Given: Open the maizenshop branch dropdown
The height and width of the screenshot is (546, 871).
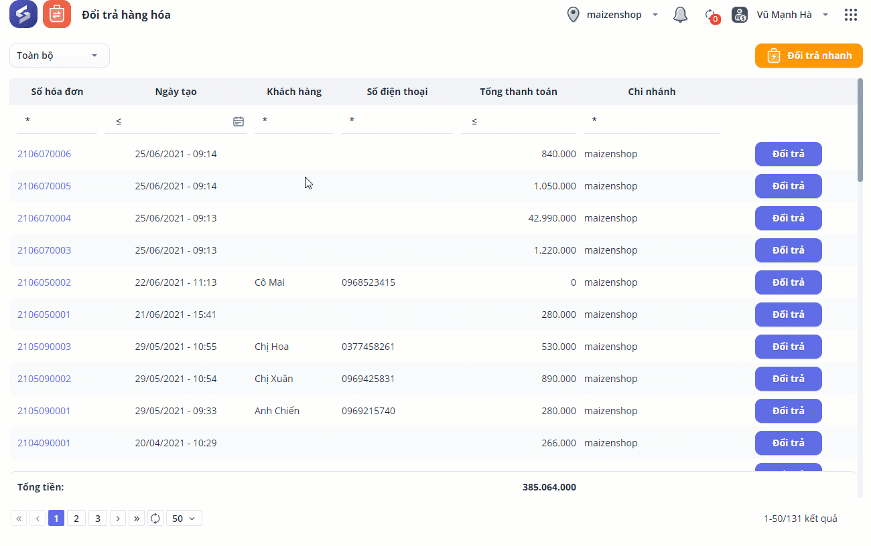Looking at the screenshot, I should coord(655,15).
